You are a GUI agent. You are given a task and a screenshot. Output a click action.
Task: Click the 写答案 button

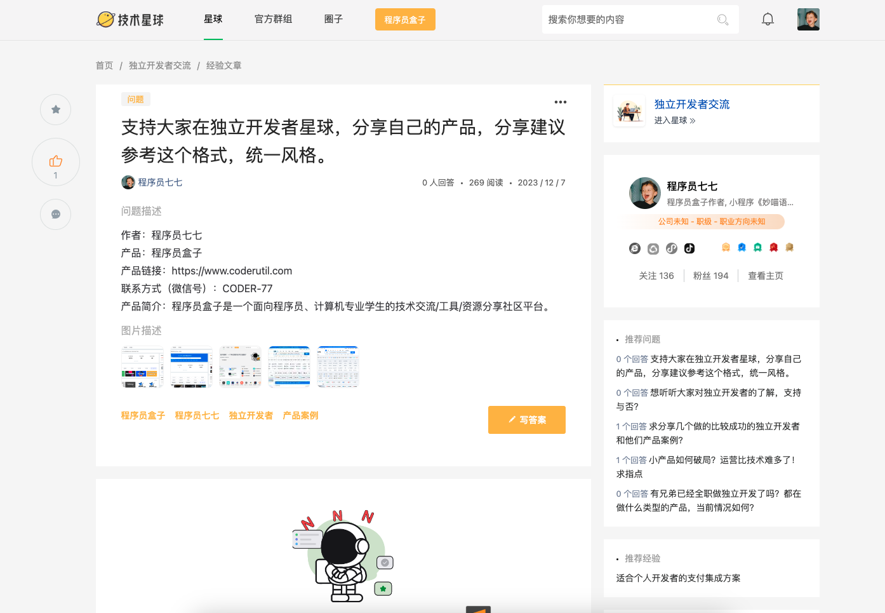(527, 420)
